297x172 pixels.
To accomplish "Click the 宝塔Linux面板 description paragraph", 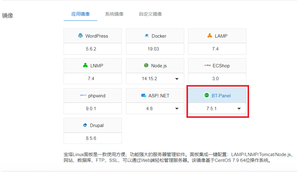I will [179, 157].
